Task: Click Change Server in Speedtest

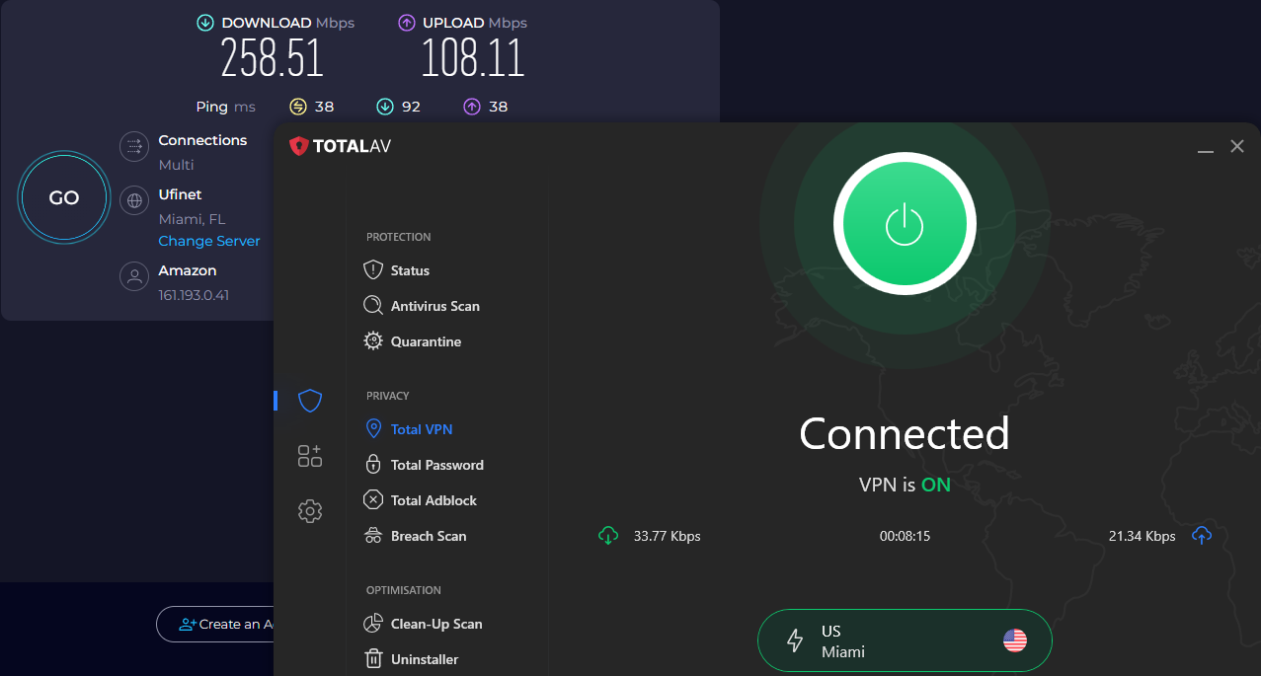Action: 208,241
